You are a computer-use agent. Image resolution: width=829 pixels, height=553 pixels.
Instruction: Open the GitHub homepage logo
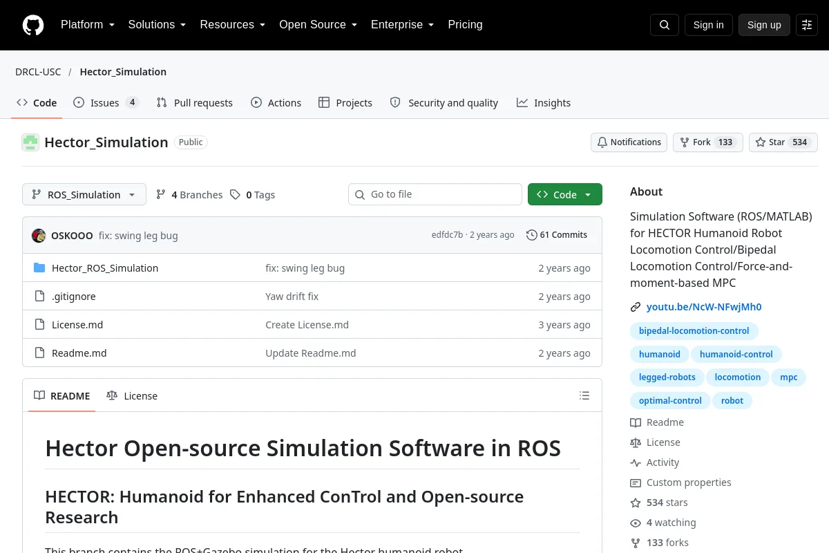pyautogui.click(x=33, y=25)
